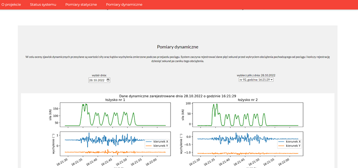Image resolution: width=358 pixels, height=168 pixels.
Task: Click the 'kierunek X' legend entry in łożysko nr 2 chart
Action: click(x=289, y=141)
